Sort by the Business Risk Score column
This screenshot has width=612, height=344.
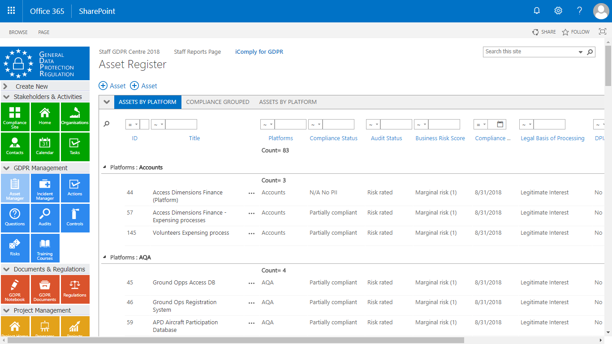point(440,138)
